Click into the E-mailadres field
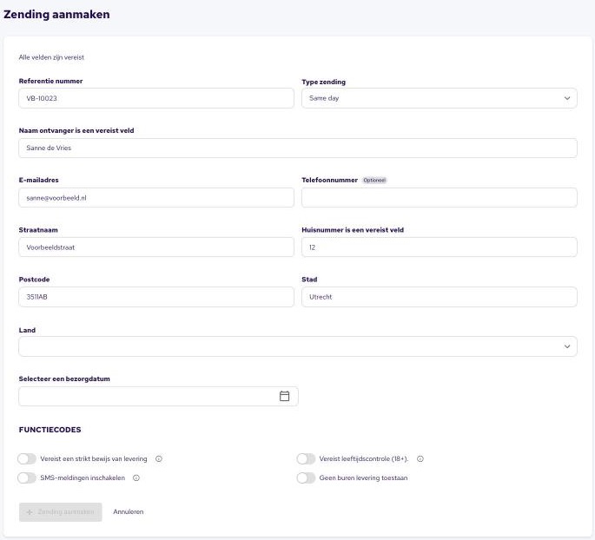595x540 pixels. click(x=156, y=198)
